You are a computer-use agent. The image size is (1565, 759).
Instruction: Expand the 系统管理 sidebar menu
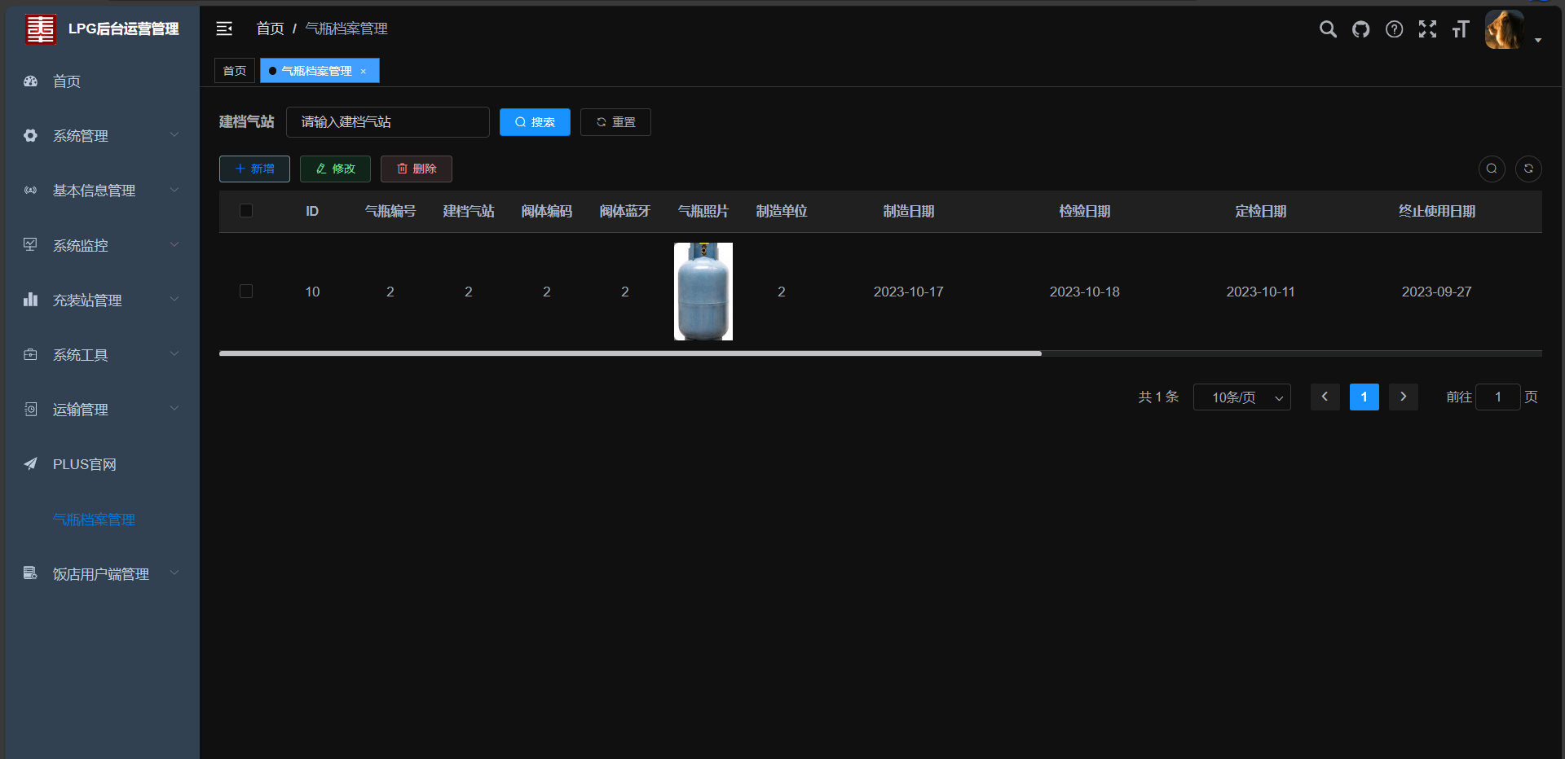tap(102, 136)
